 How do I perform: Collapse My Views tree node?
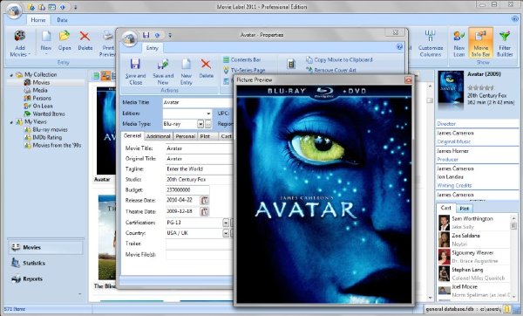pyautogui.click(x=11, y=122)
